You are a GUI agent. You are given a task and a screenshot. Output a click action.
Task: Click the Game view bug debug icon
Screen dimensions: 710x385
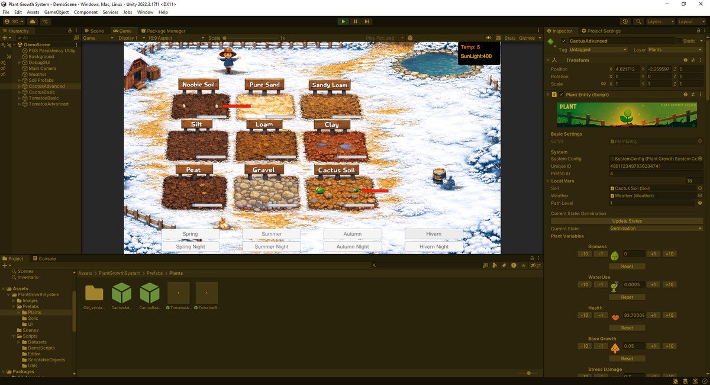coord(410,38)
